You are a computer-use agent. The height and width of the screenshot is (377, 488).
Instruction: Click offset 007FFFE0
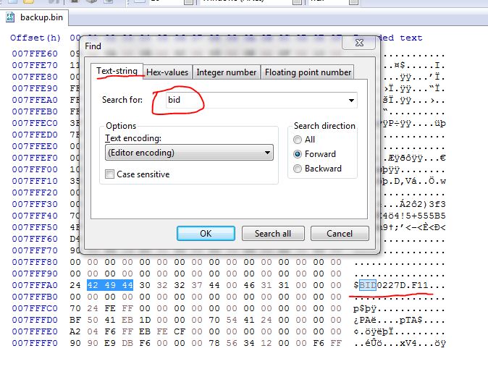point(35,331)
